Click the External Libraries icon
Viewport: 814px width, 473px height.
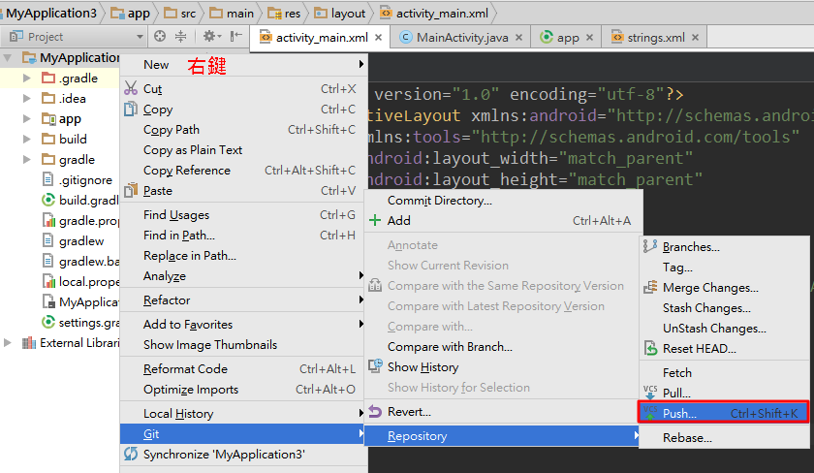point(28,343)
